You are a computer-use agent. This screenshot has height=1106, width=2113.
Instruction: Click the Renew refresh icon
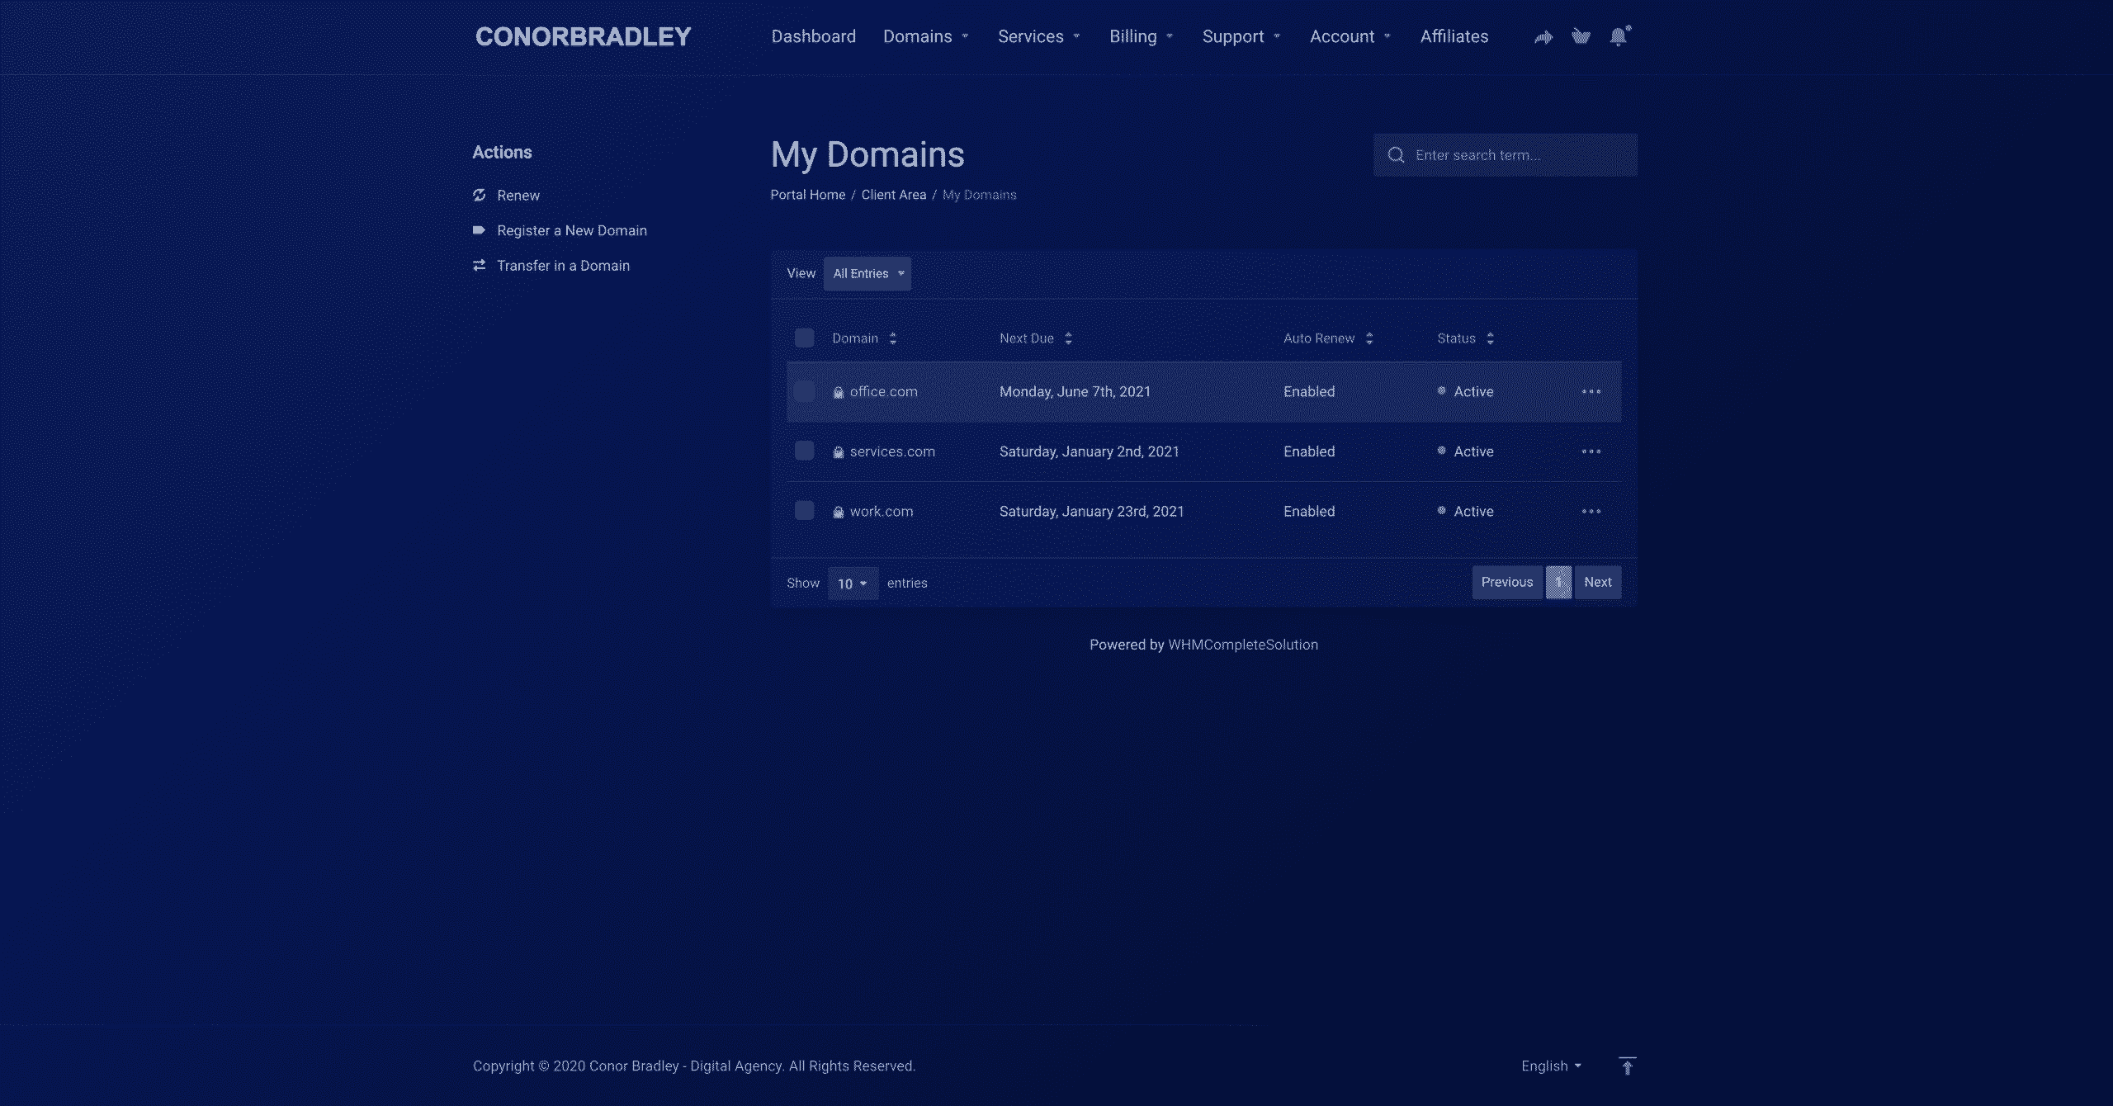coord(479,195)
